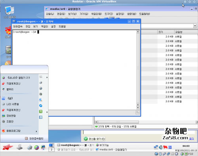
Task: Click the colorful monitor quick-launch icon before the pager
Action: tap(43, 147)
